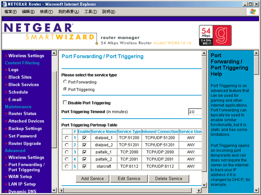Click the NETGEAR logo
Image resolution: width=261 pixels, height=195 pixels.
pyautogui.click(x=38, y=28)
